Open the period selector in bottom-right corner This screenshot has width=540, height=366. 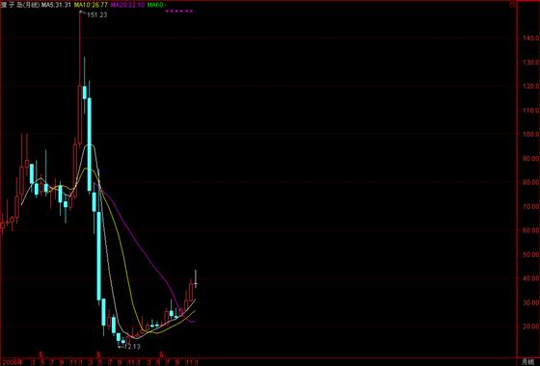click(x=527, y=362)
